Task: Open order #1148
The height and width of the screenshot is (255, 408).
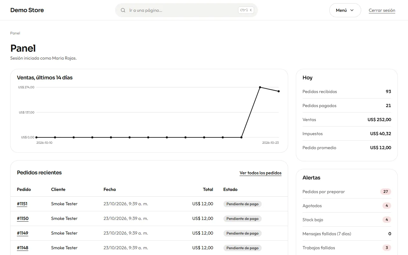Action: point(23,248)
